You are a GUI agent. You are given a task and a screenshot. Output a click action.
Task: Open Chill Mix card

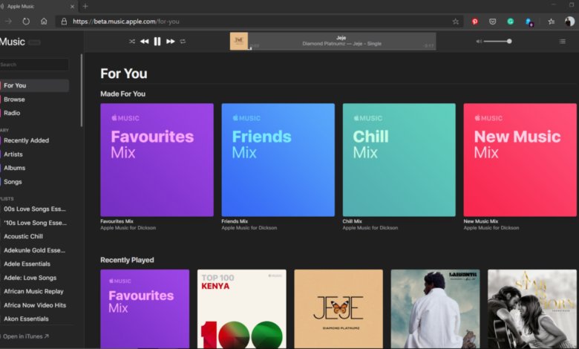[399, 160]
